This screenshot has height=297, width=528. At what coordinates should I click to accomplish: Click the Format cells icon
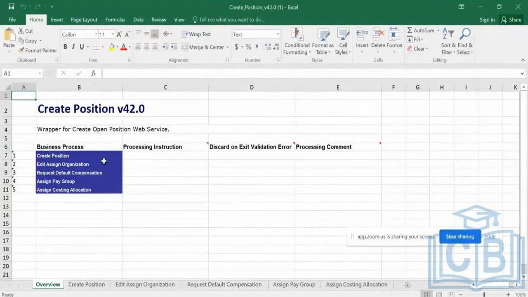pos(394,35)
